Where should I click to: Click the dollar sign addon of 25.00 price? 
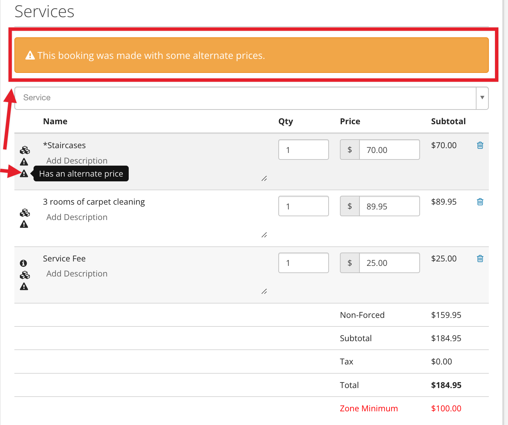click(350, 263)
